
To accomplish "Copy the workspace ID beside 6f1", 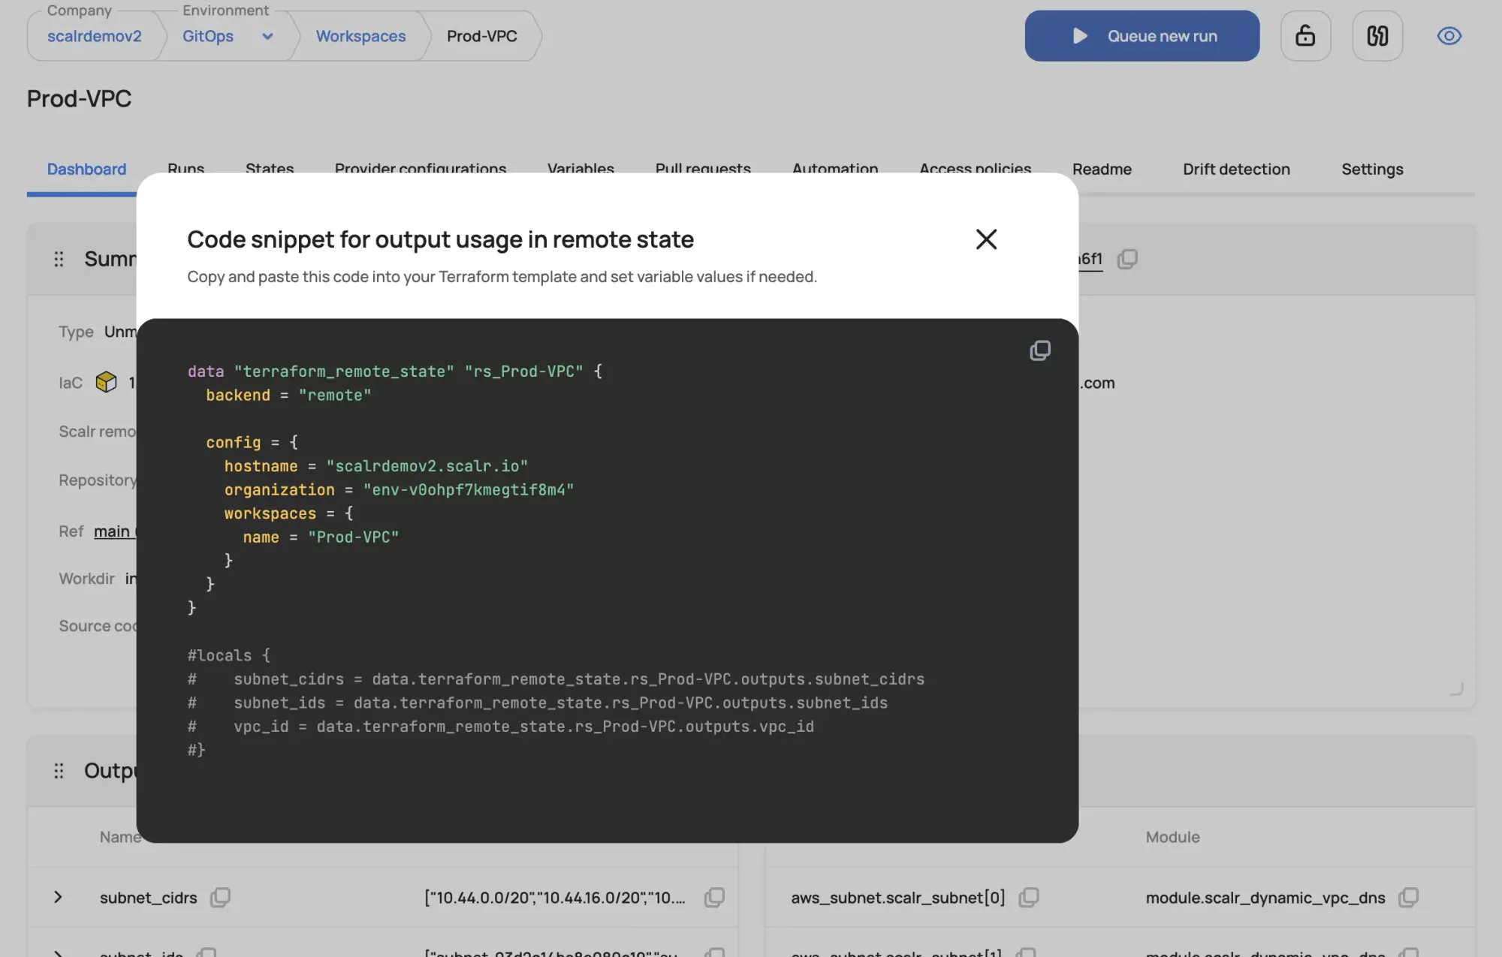I will tap(1127, 259).
